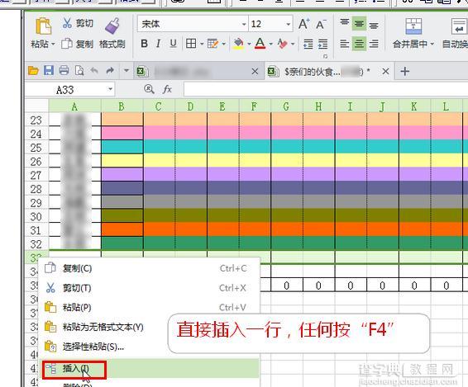The image size is (468, 387).
Task: Click the print preview icon
Action: click(x=79, y=71)
